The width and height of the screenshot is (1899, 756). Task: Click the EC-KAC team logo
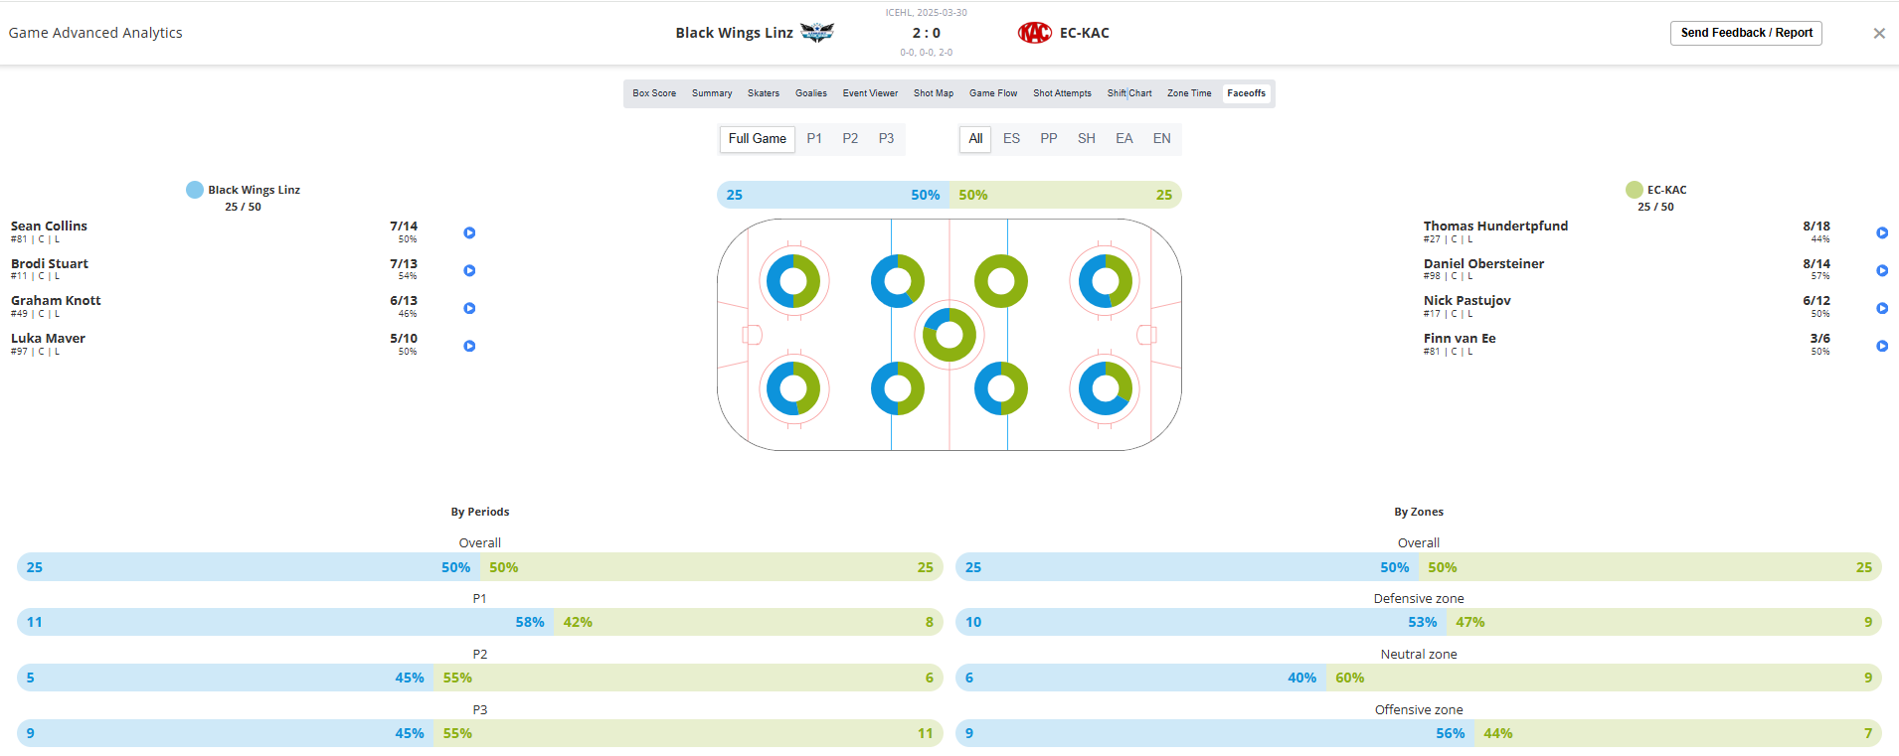(1034, 33)
